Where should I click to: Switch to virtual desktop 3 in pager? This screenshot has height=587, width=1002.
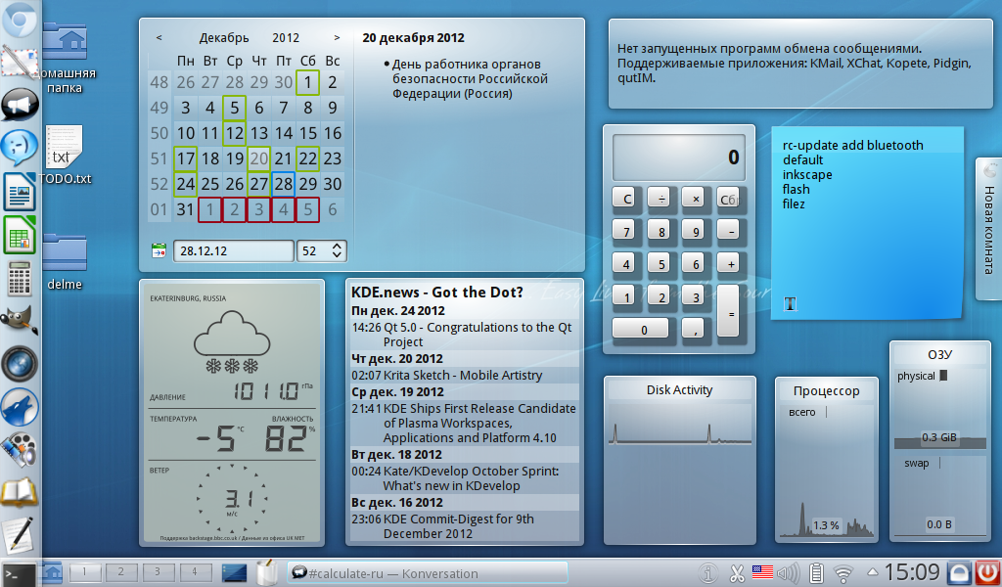pyautogui.click(x=157, y=572)
